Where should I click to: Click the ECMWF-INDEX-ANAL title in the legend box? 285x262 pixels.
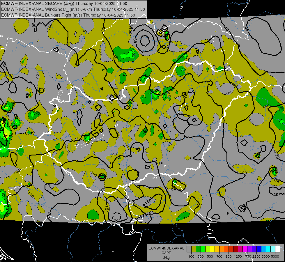tap(166, 248)
